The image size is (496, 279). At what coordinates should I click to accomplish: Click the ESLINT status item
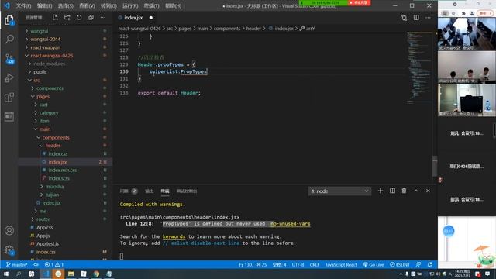[400, 264]
